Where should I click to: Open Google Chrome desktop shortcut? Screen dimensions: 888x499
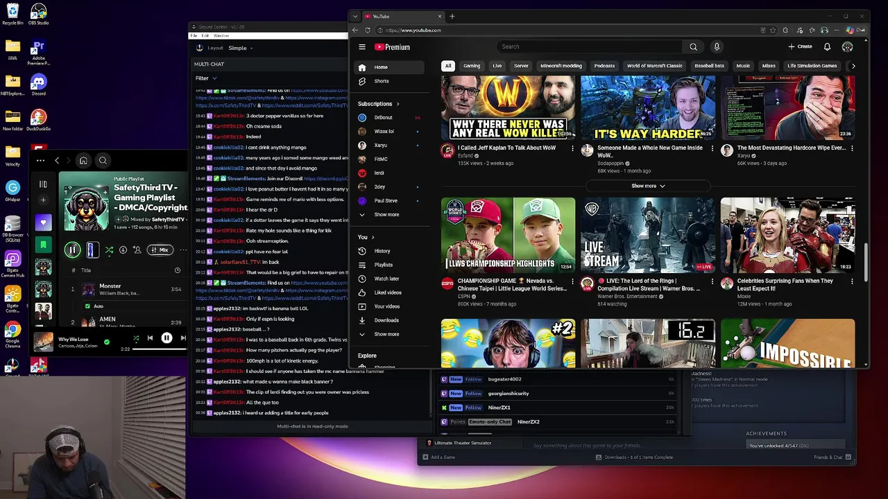12,333
